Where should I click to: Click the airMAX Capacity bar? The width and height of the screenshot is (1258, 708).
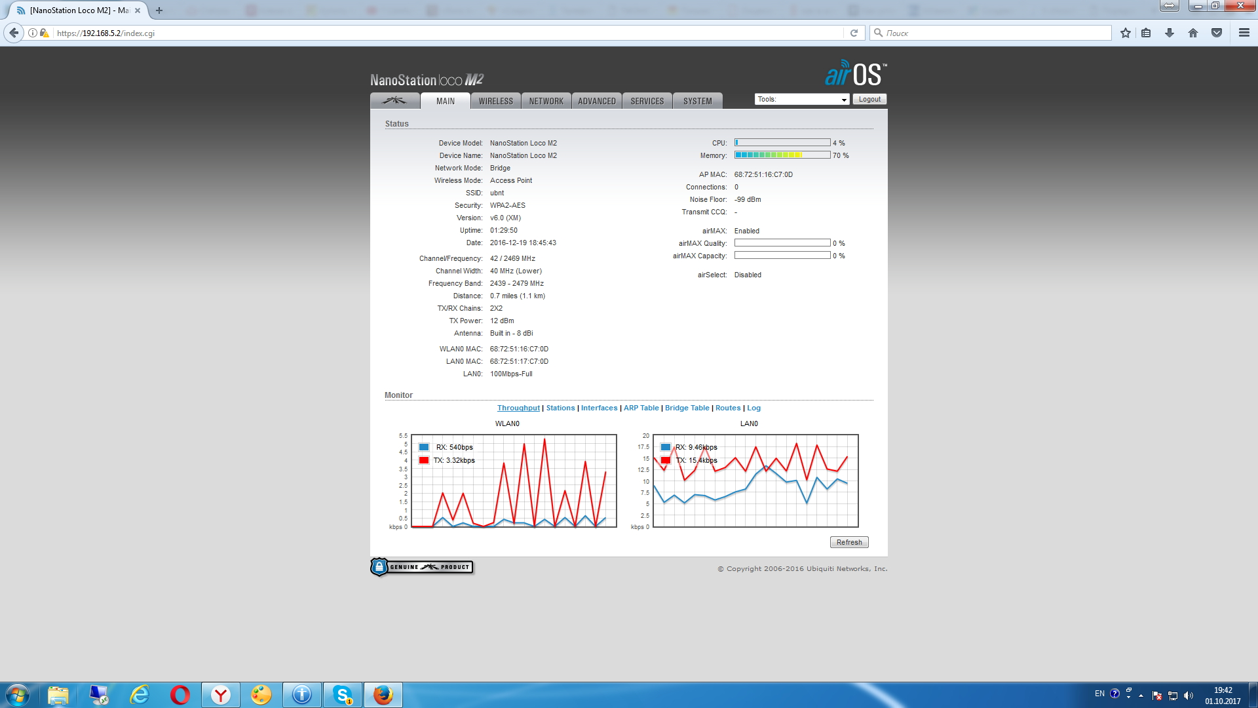(x=782, y=256)
